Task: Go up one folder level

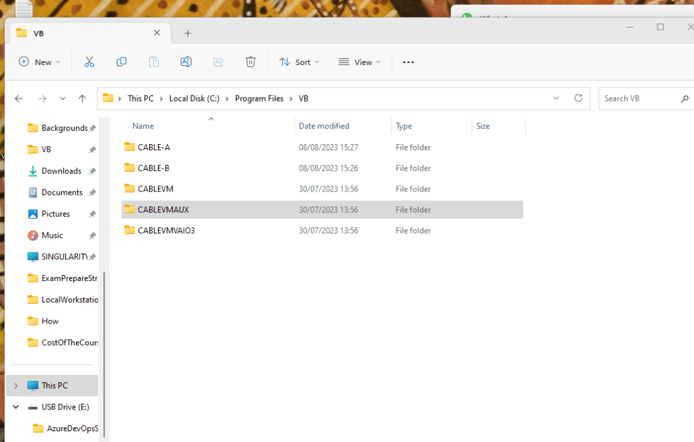Action: [x=82, y=99]
